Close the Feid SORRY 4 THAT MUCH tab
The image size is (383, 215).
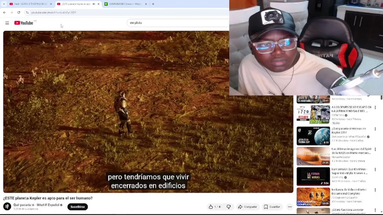pyautogui.click(x=51, y=4)
